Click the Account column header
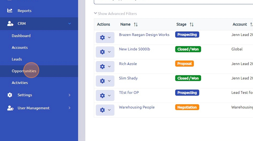253x141 pixels. (240, 24)
